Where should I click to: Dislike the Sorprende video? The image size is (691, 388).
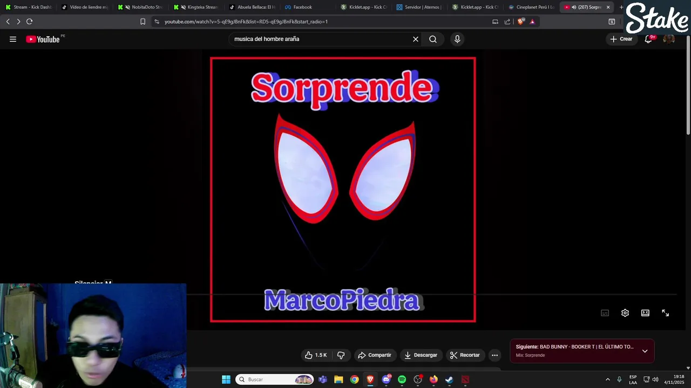[341, 355]
